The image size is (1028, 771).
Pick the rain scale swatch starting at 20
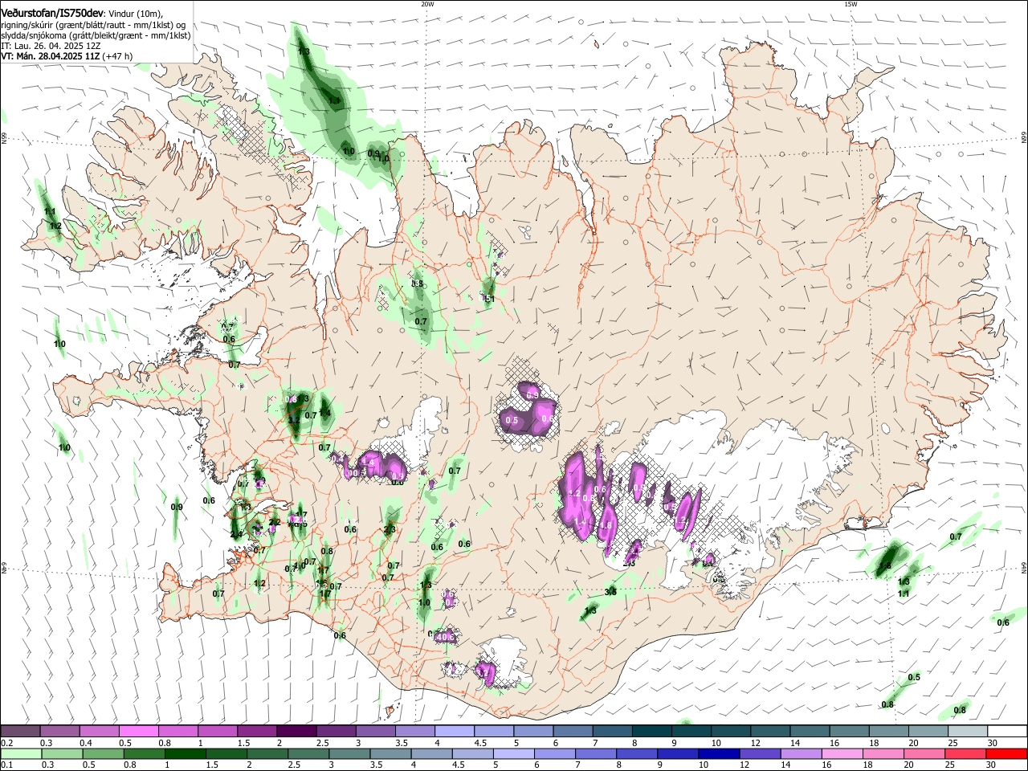click(926, 753)
